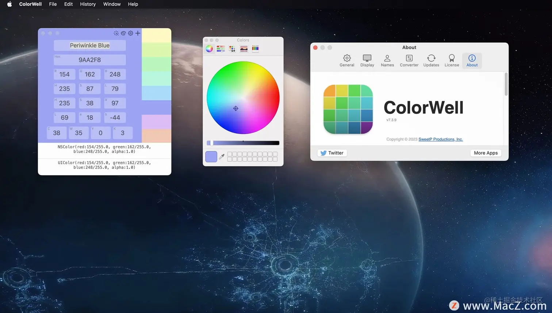Select the pencils picker mode
The width and height of the screenshot is (552, 313).
click(x=255, y=49)
